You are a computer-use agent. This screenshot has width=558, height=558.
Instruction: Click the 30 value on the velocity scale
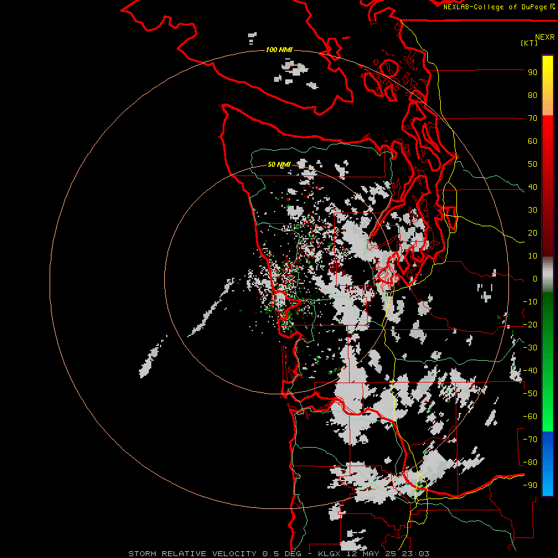(533, 210)
